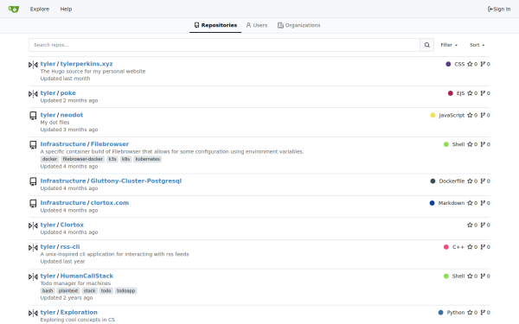Click fork icon on Gluttony-Cluster-Postgresql row

(483, 181)
